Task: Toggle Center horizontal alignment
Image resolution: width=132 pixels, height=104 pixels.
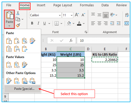Action: coord(99,23)
